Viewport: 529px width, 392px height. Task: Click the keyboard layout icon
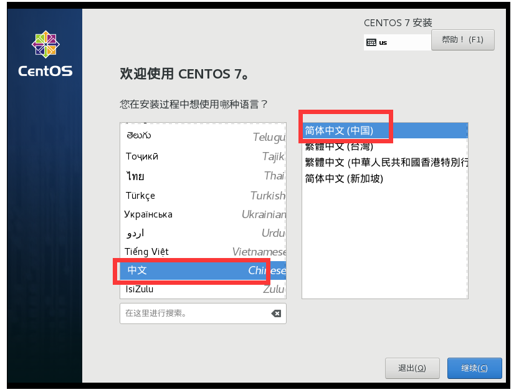click(x=371, y=42)
